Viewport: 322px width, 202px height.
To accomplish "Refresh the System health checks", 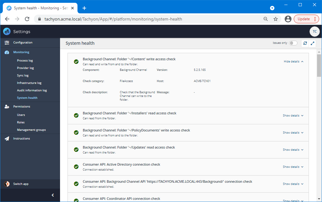I will (305, 43).
